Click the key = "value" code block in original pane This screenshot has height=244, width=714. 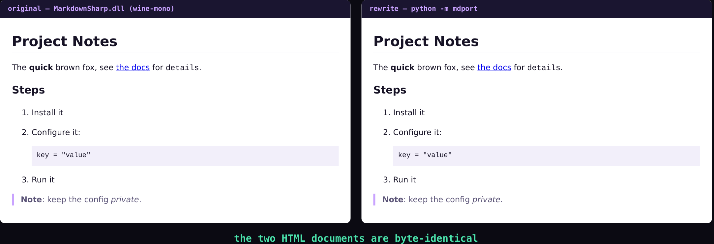point(185,156)
